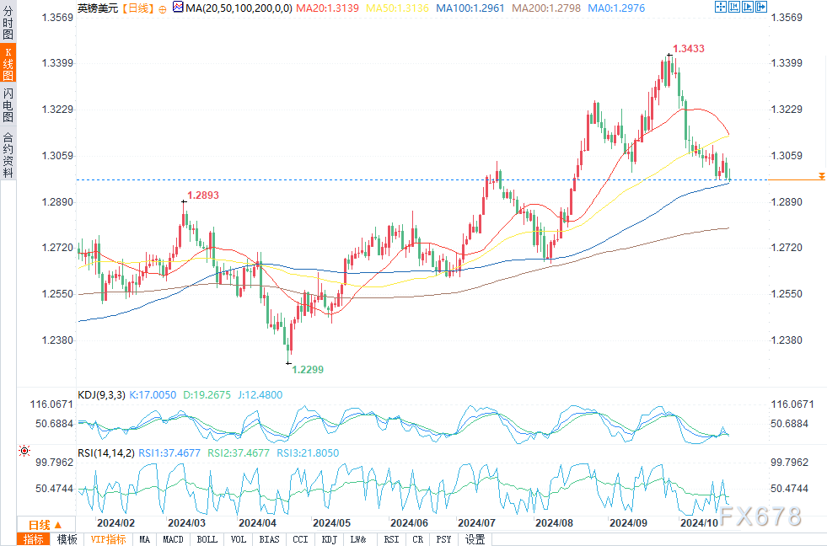This screenshot has height=546, width=827.
Task: Select the BOLL indicator button
Action: (x=207, y=539)
